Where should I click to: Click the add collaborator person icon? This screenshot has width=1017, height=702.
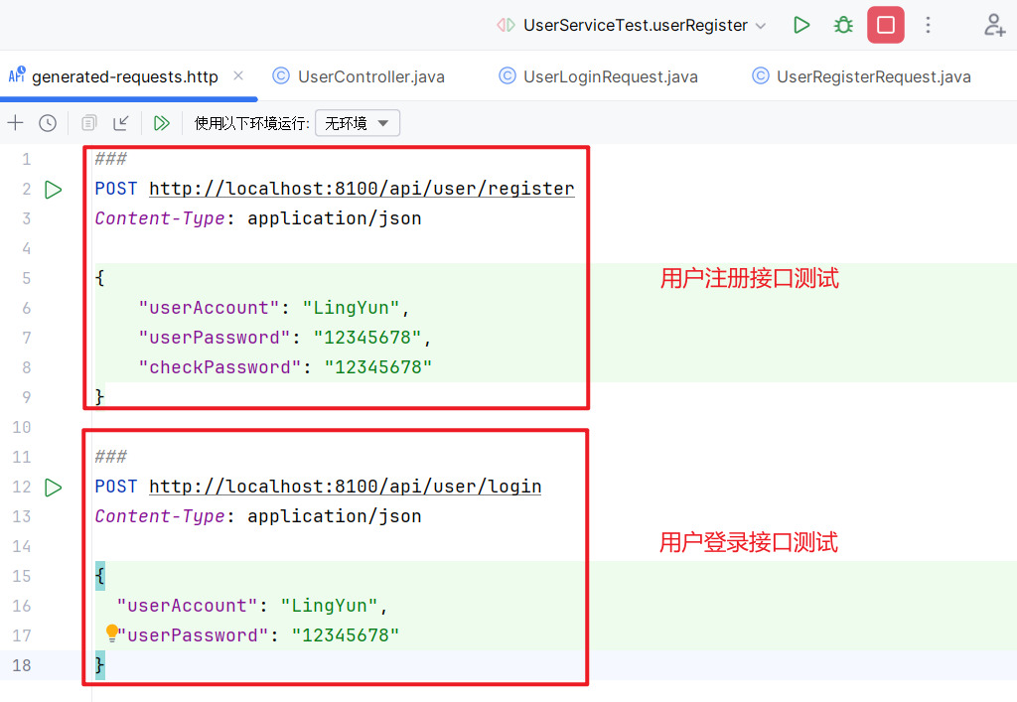click(x=994, y=26)
